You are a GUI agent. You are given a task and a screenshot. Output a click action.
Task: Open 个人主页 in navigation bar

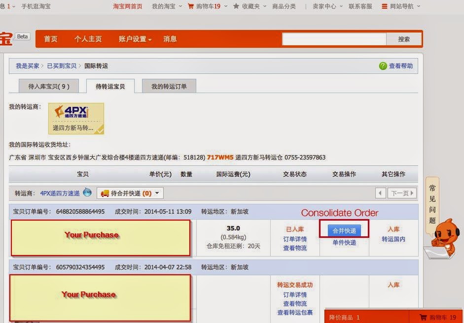point(88,39)
